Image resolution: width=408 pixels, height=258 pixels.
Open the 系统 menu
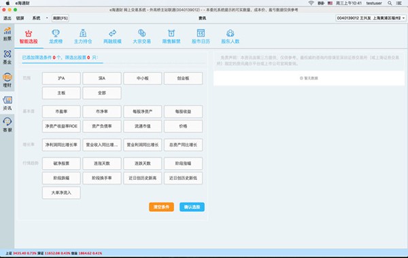click(36, 18)
